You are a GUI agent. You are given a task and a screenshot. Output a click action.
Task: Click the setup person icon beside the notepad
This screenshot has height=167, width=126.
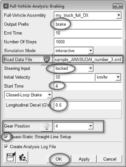coord(22,157)
